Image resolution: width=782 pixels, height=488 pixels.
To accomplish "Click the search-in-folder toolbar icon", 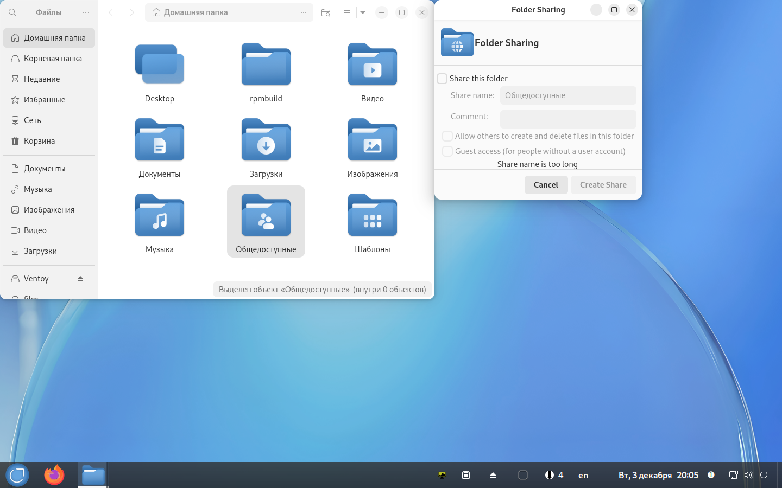I will (326, 12).
